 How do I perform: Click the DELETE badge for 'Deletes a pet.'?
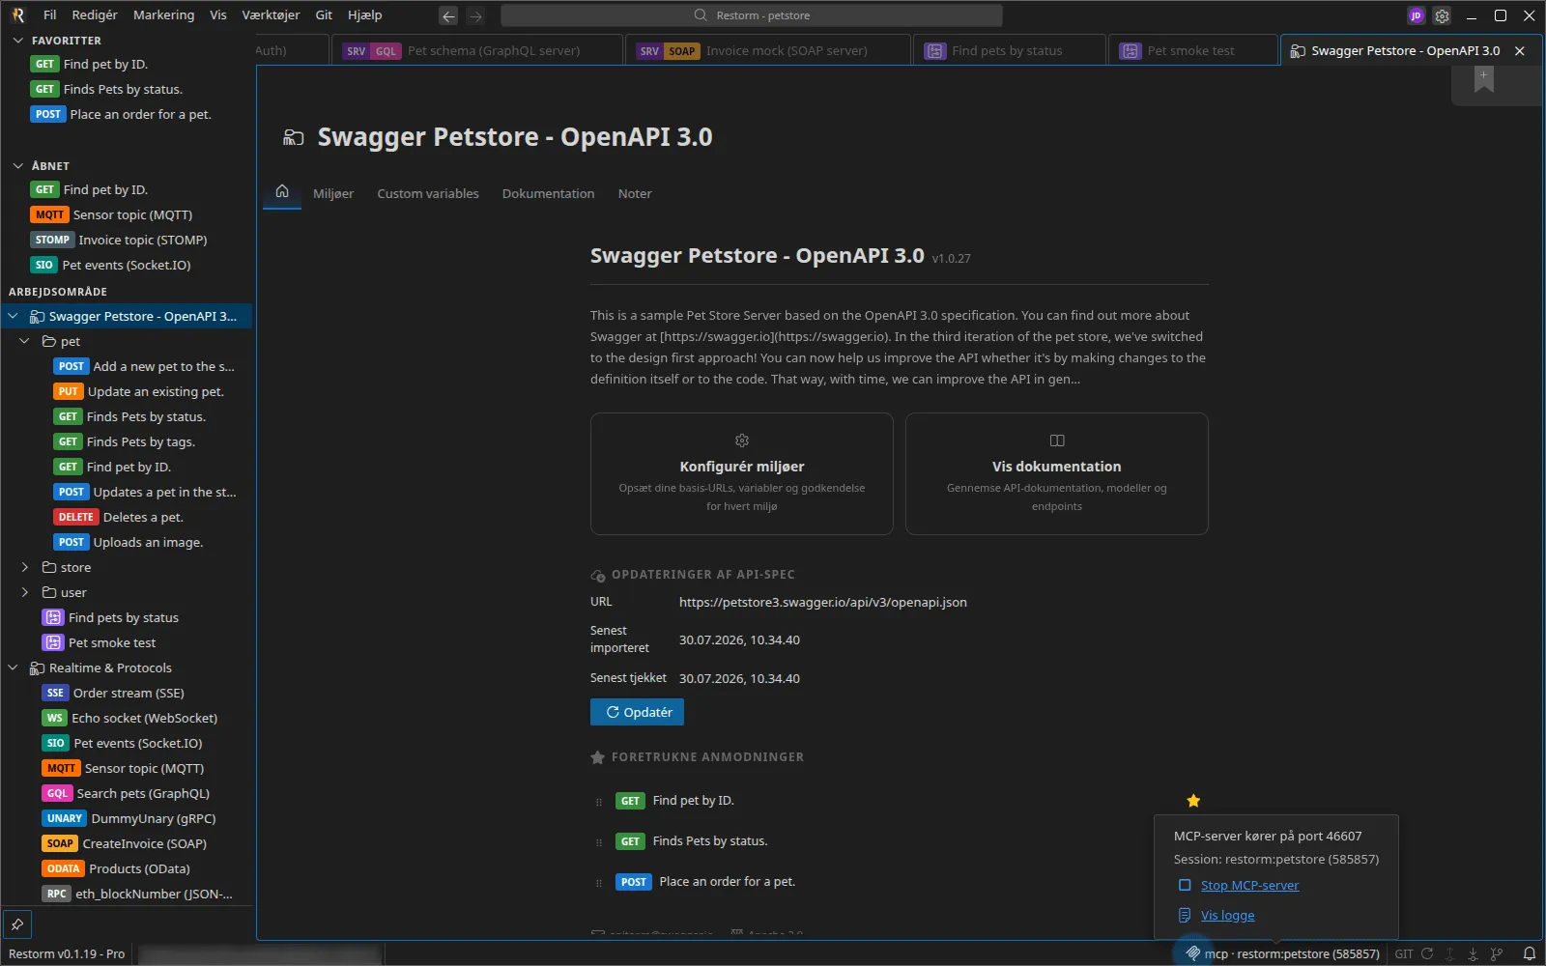76,517
